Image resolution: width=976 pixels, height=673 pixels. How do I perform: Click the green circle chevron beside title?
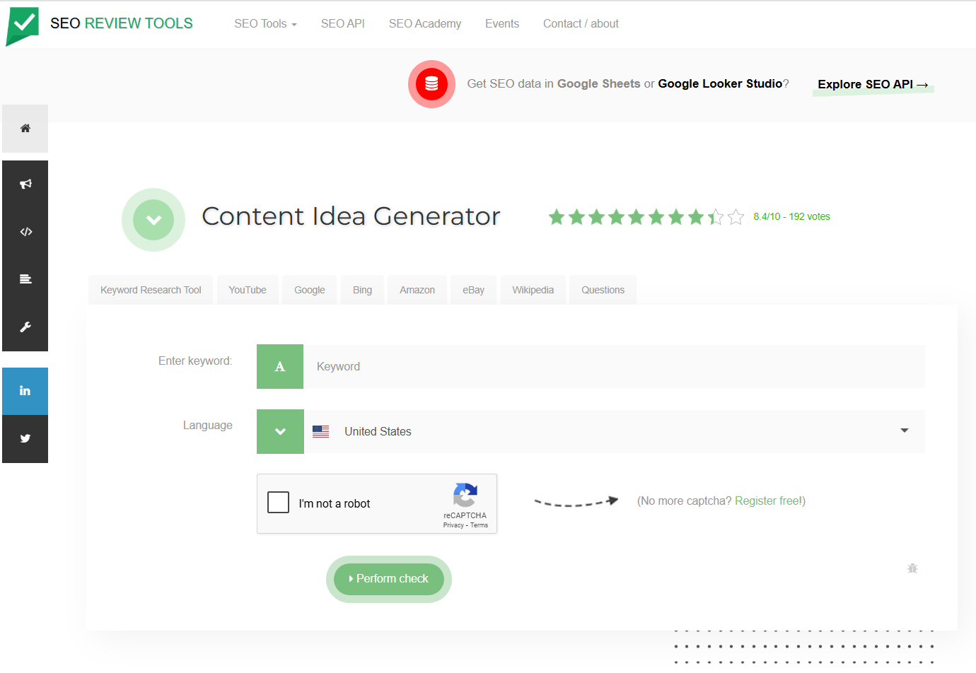coord(153,220)
